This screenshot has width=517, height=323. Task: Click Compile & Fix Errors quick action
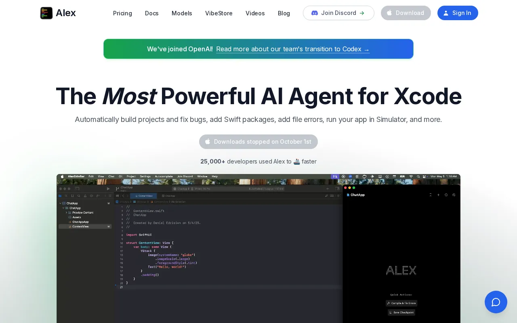click(x=401, y=303)
